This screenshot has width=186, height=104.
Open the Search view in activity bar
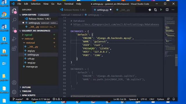[14, 20]
